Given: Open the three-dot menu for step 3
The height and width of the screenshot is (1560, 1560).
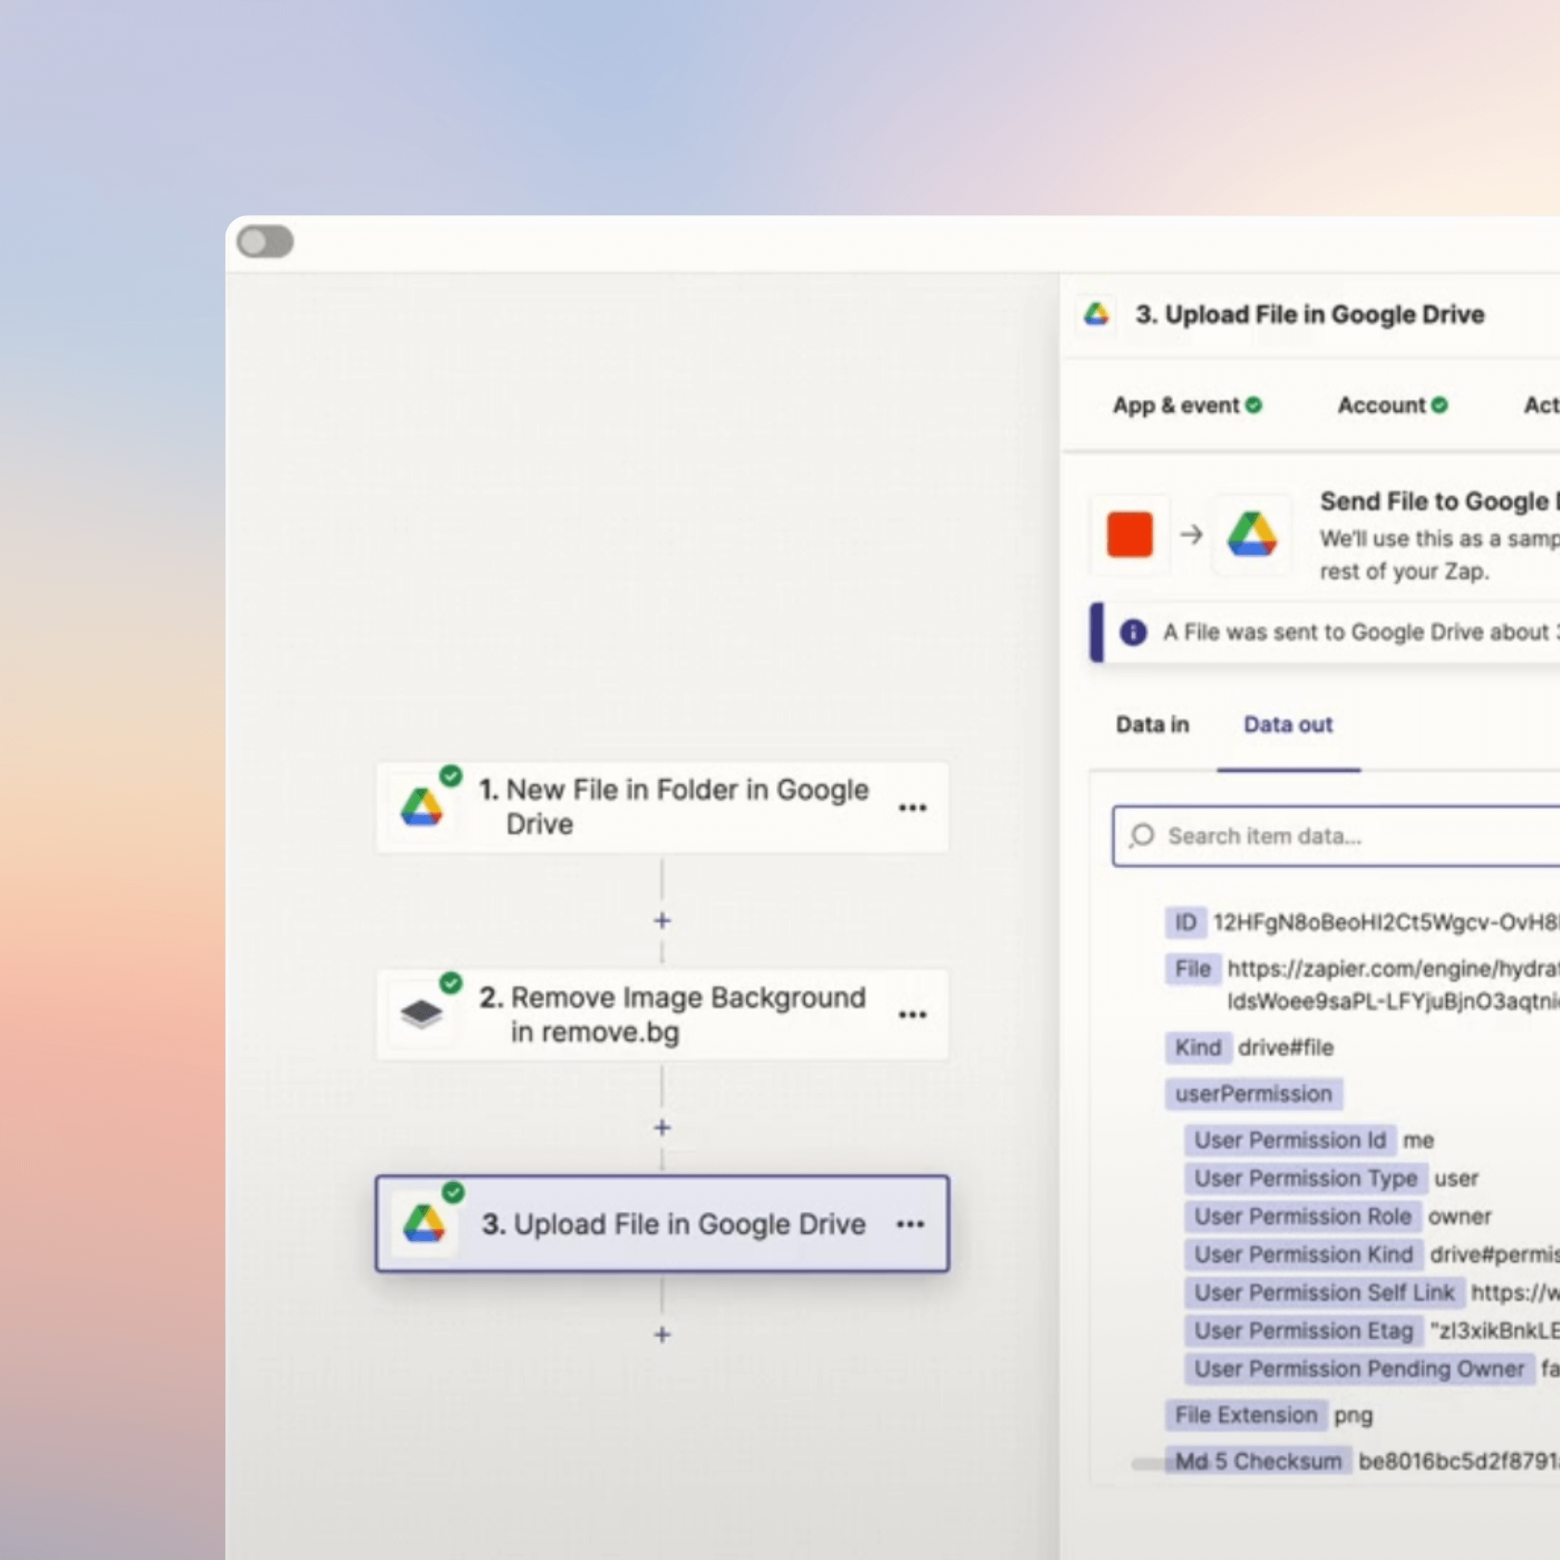Looking at the screenshot, I should (910, 1224).
